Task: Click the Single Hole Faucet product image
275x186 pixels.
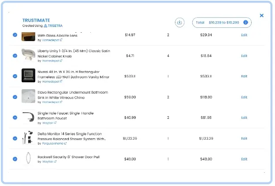Action: click(28, 118)
